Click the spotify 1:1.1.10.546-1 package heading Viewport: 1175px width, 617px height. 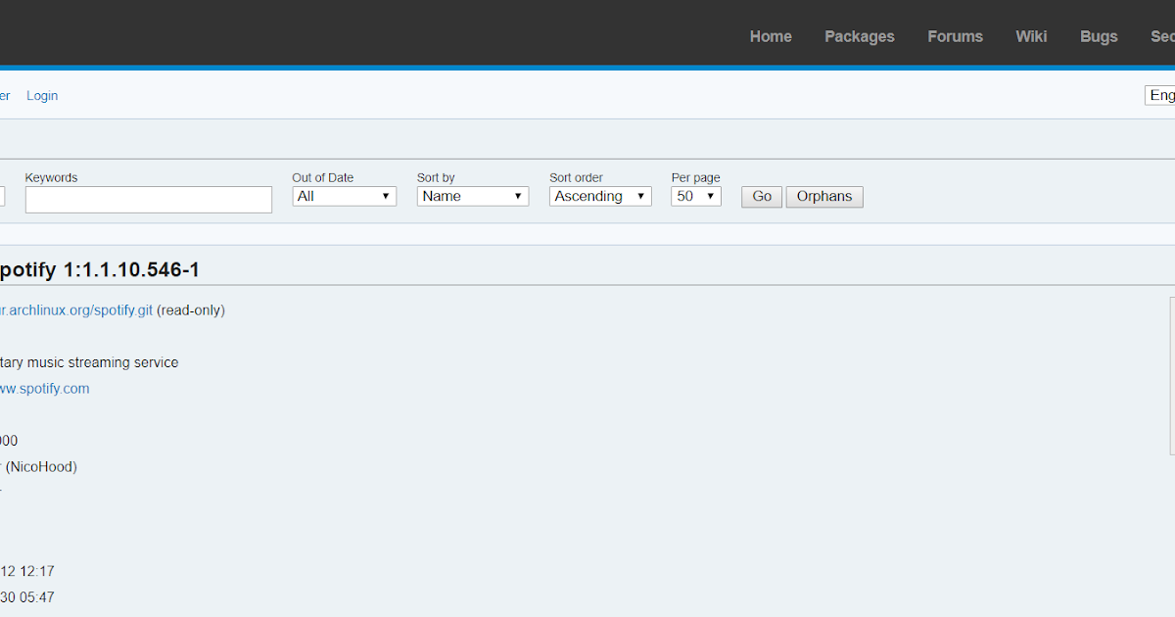click(98, 268)
